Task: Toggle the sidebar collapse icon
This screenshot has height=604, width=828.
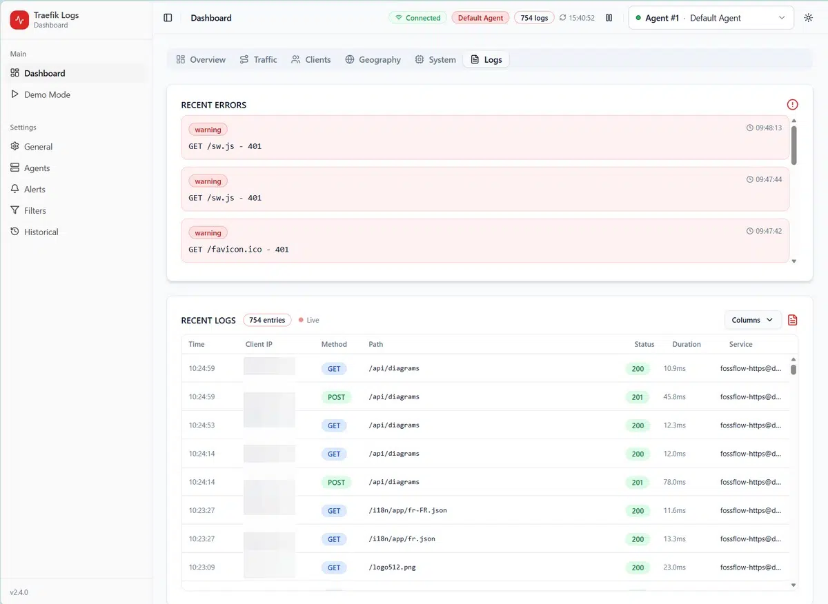Action: (x=168, y=18)
